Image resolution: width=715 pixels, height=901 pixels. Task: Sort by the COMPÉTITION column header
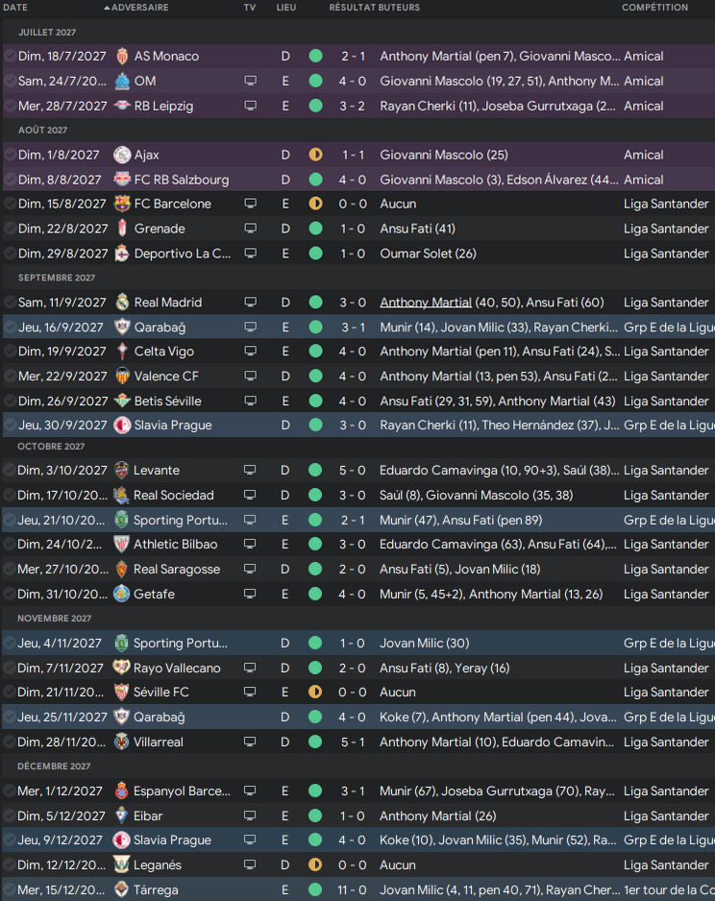coord(654,8)
